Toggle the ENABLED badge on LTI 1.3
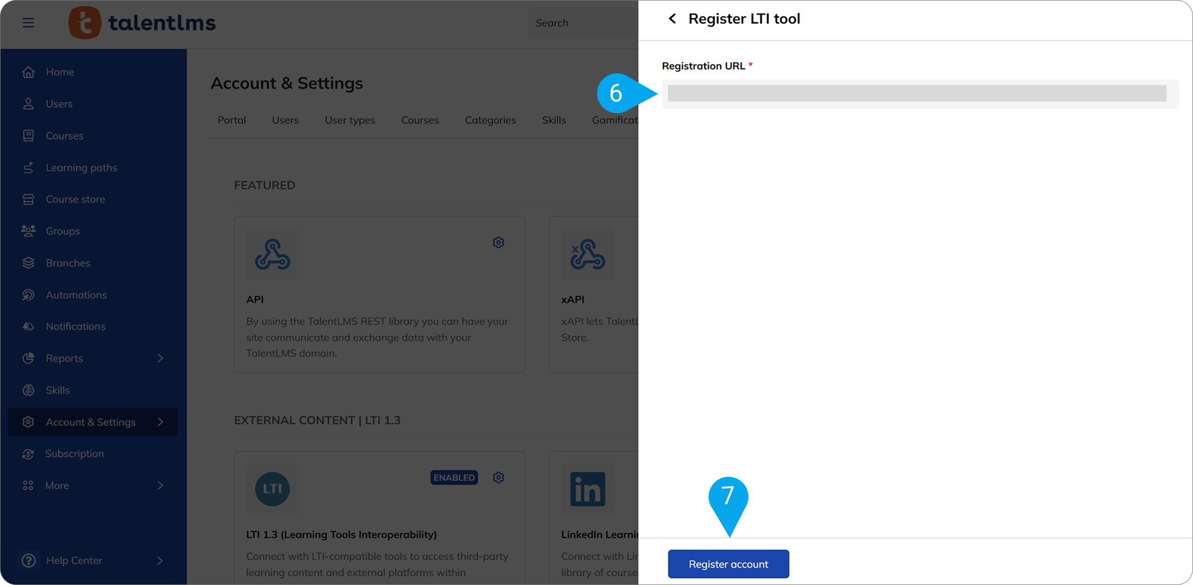This screenshot has height=585, width=1193. [x=453, y=477]
